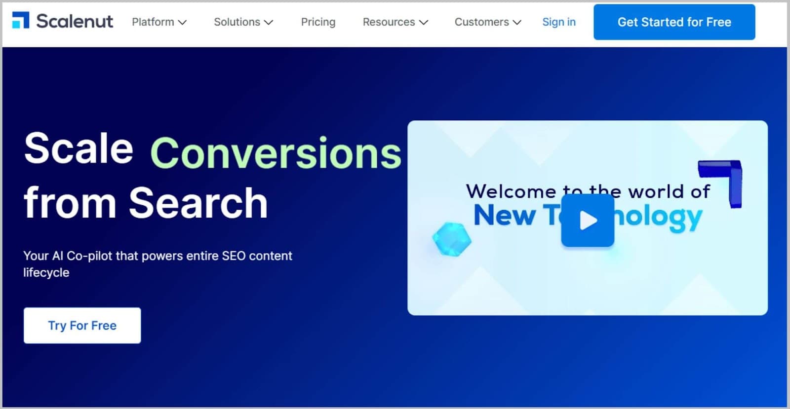
Task: Click the Scalenut blue square logo icon
Action: pyautogui.click(x=20, y=21)
